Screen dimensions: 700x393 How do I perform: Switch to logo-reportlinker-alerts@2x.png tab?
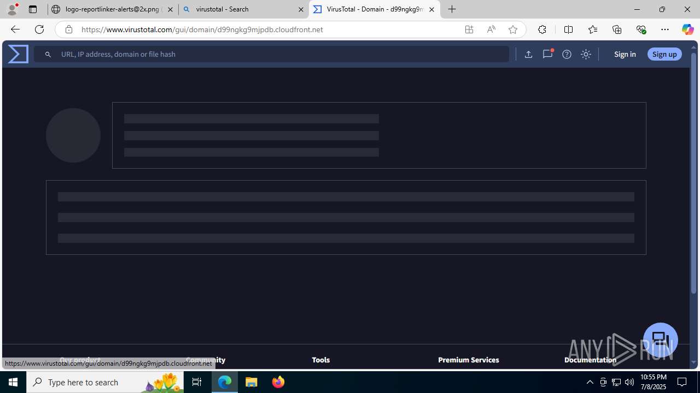113,9
